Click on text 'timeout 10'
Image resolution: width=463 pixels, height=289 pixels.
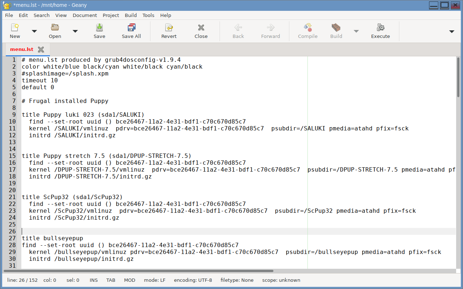click(x=40, y=80)
